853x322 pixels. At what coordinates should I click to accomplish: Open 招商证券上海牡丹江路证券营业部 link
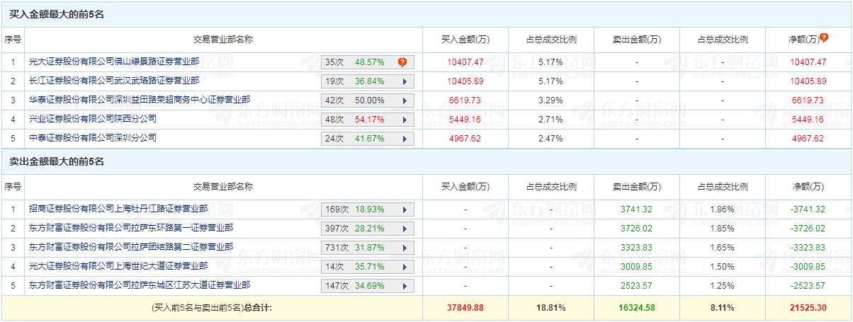[x=118, y=209]
